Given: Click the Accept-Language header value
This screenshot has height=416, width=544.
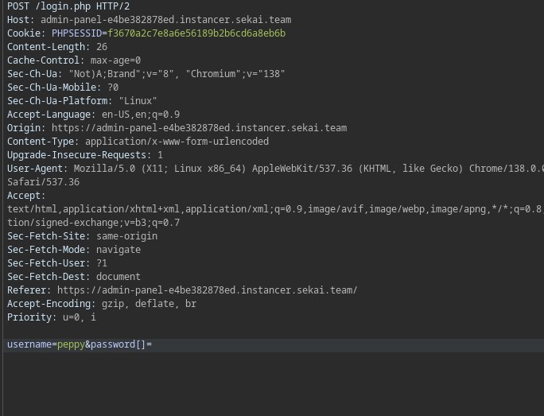Looking at the screenshot, I should (x=141, y=115).
